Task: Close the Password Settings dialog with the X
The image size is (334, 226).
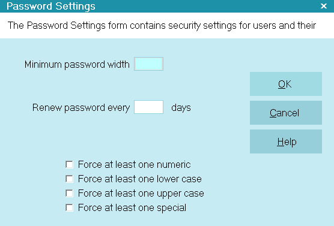Action: pyautogui.click(x=324, y=6)
